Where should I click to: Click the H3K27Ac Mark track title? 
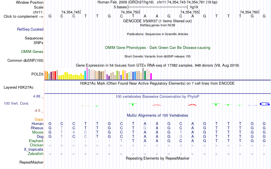tap(157, 83)
